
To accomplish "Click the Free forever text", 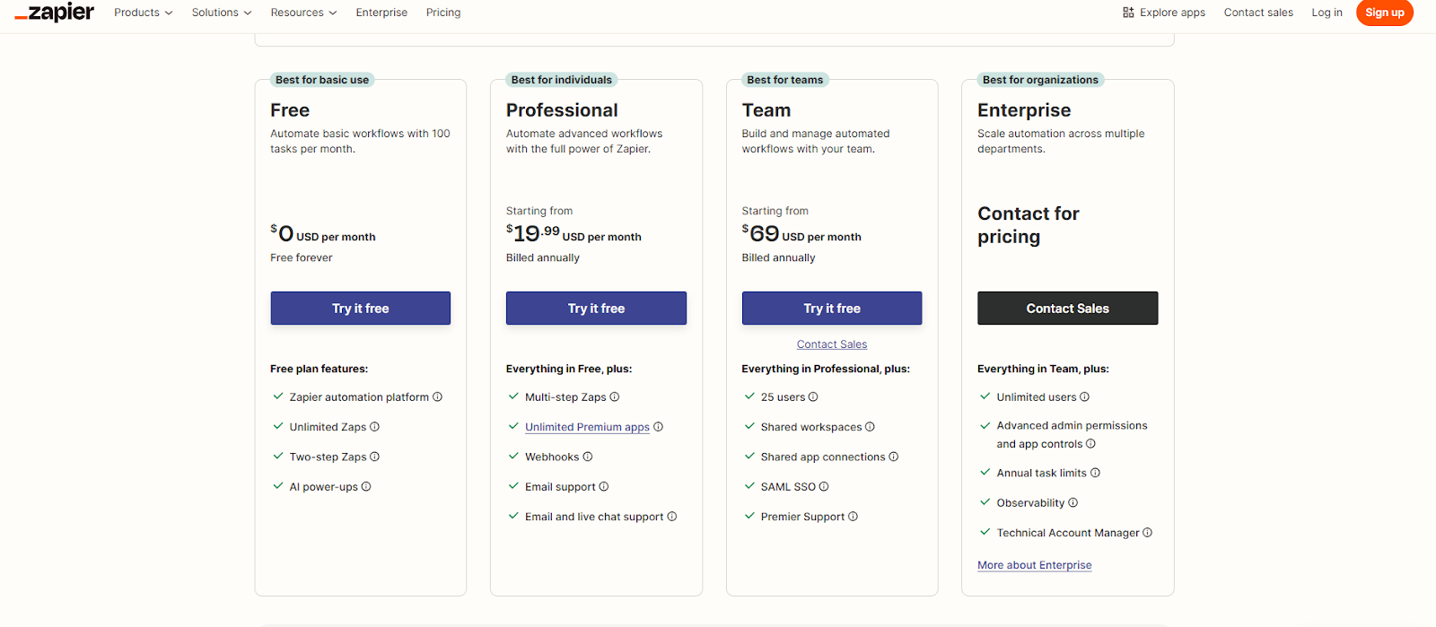I will [302, 257].
